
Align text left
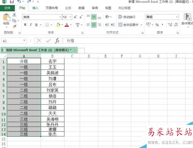(88, 25)
